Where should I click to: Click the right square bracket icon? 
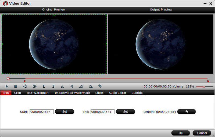(x=53, y=86)
